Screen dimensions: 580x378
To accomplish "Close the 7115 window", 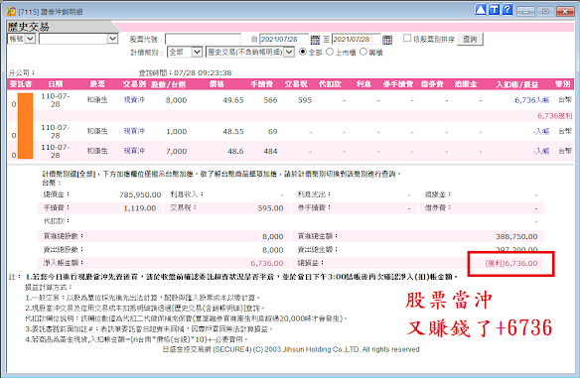I will (565, 11).
